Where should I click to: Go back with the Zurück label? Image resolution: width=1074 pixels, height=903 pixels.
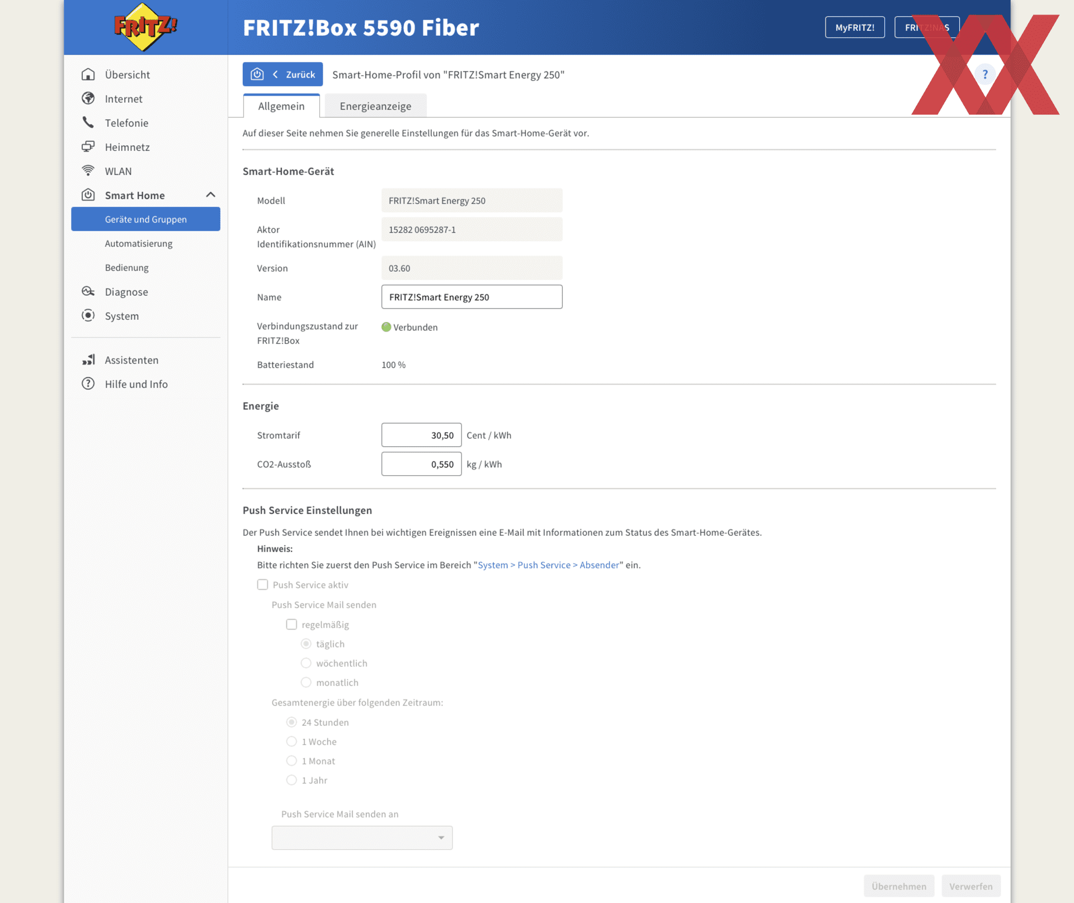300,74
